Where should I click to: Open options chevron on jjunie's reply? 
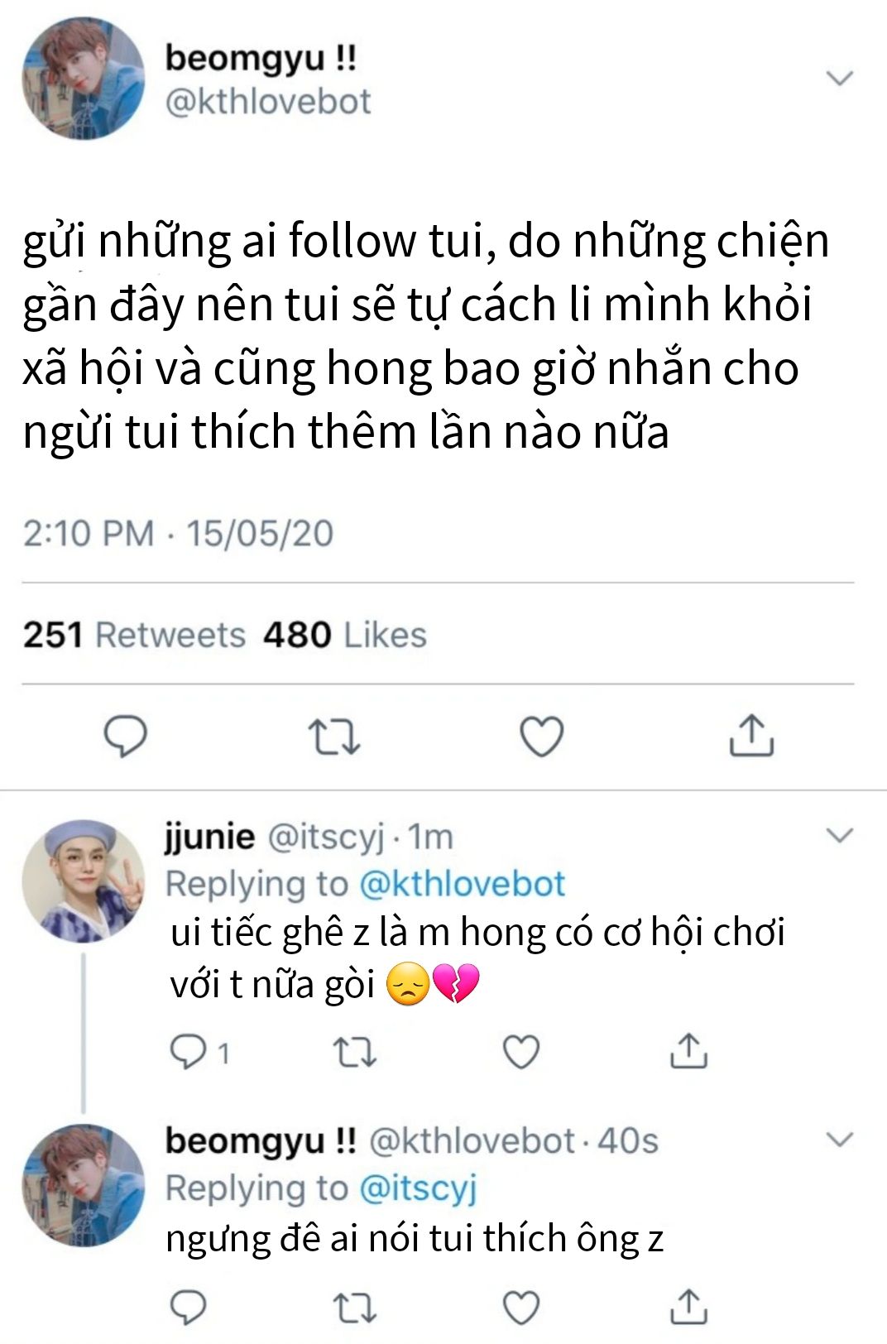point(840,835)
